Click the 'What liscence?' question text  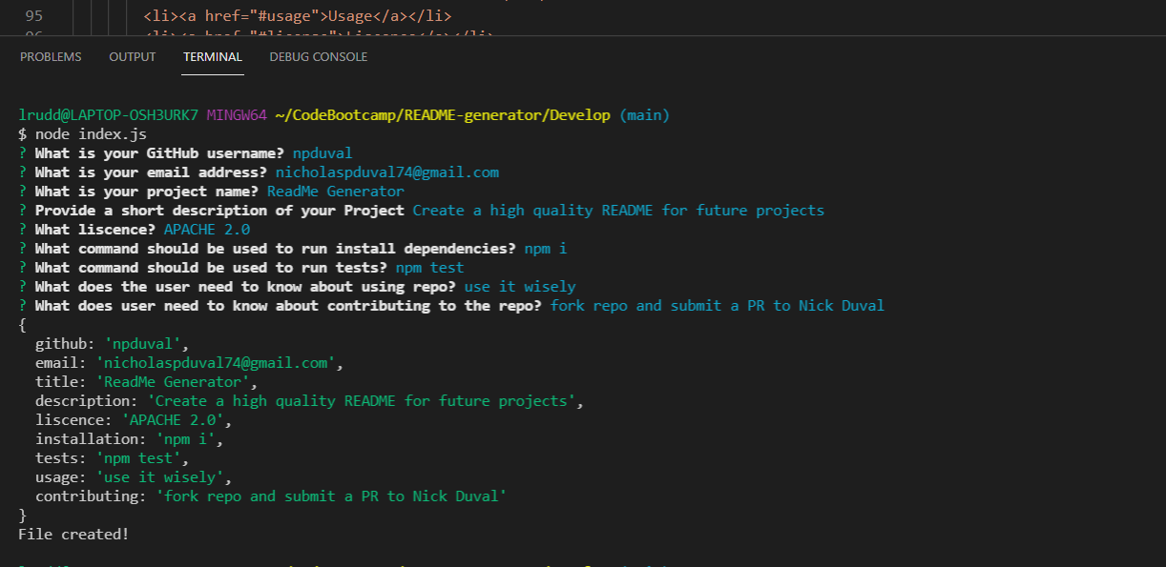95,230
